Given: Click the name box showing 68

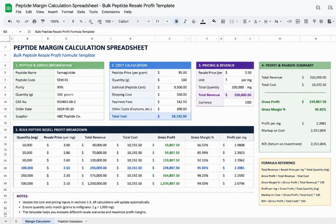Looking at the screenshot, I should [5, 32].
